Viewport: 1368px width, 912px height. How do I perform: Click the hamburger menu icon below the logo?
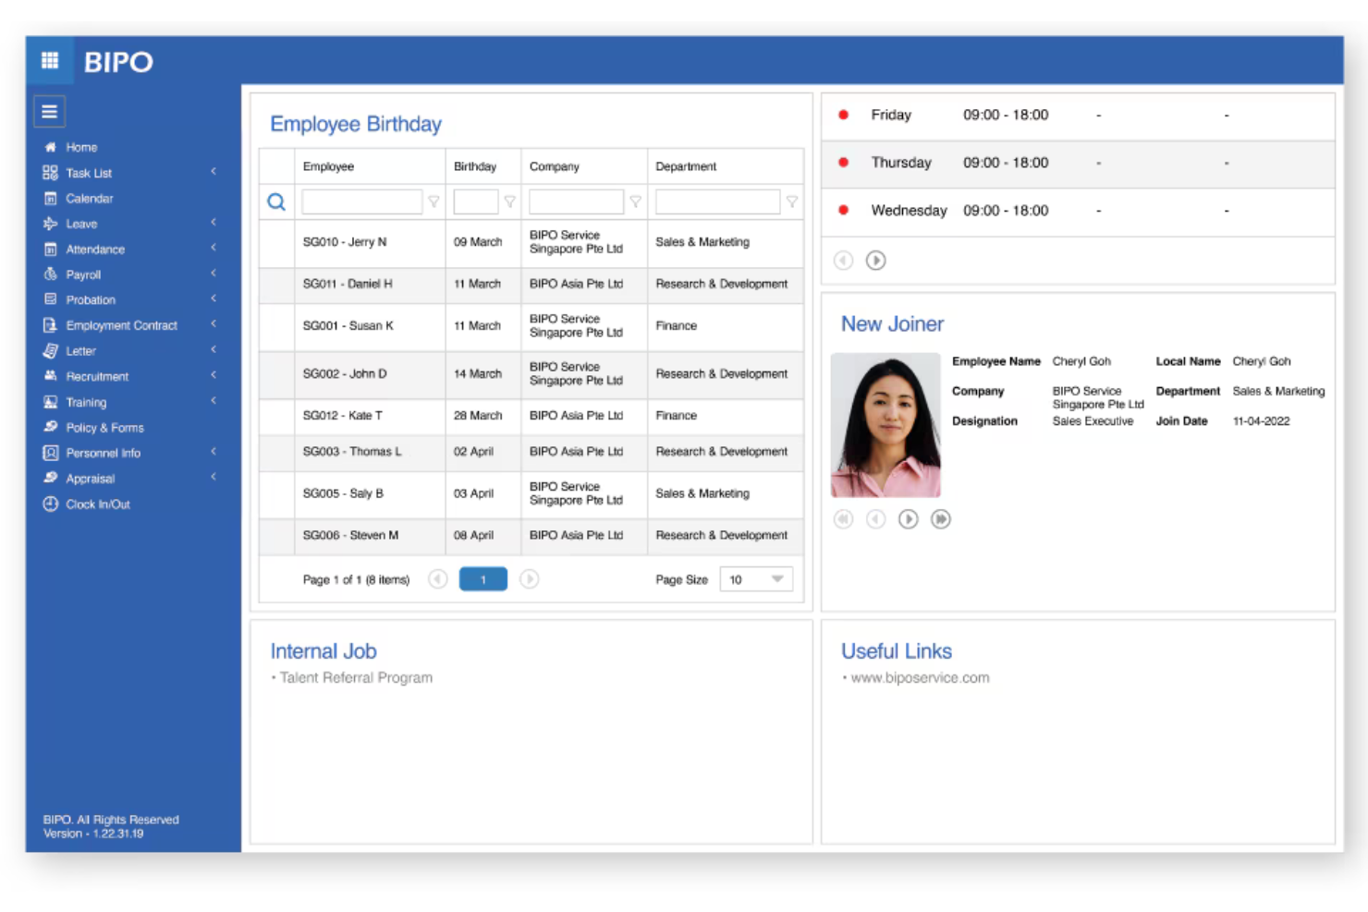(49, 111)
